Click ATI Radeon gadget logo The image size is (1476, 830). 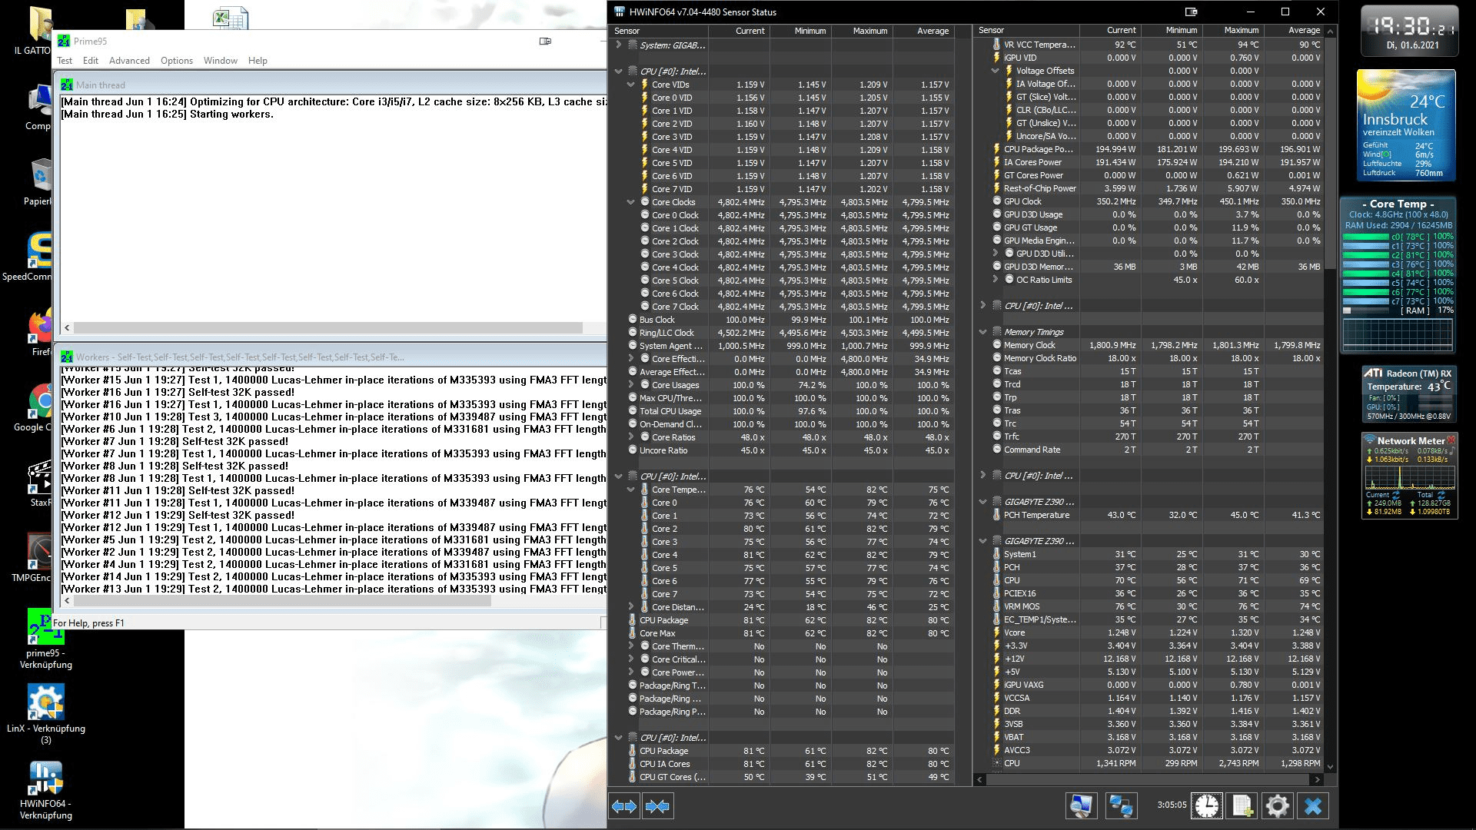1374,373
